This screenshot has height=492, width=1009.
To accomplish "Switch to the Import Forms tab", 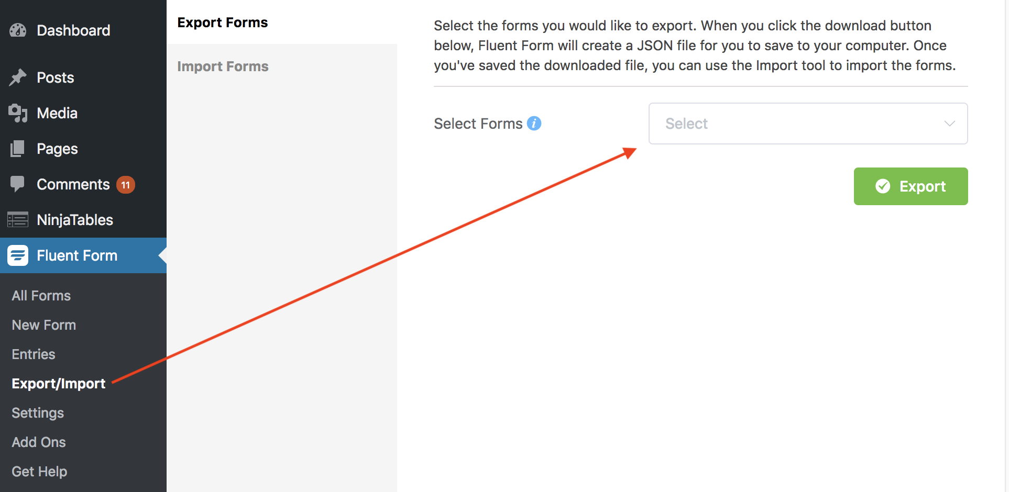I will pos(223,66).
